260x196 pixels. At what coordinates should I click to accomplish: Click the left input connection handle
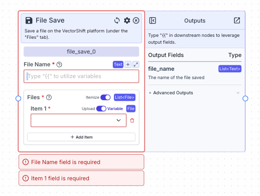click(18, 99)
